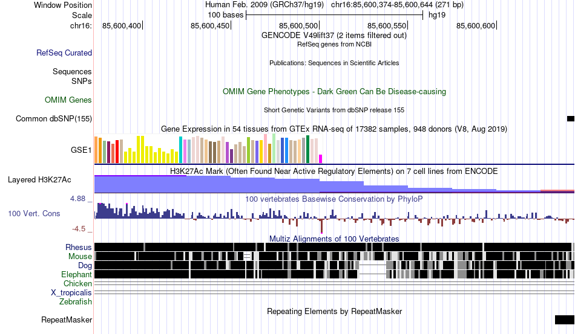575x334 pixels.
Task: Click the Dog alignment row label
Action: pos(85,266)
